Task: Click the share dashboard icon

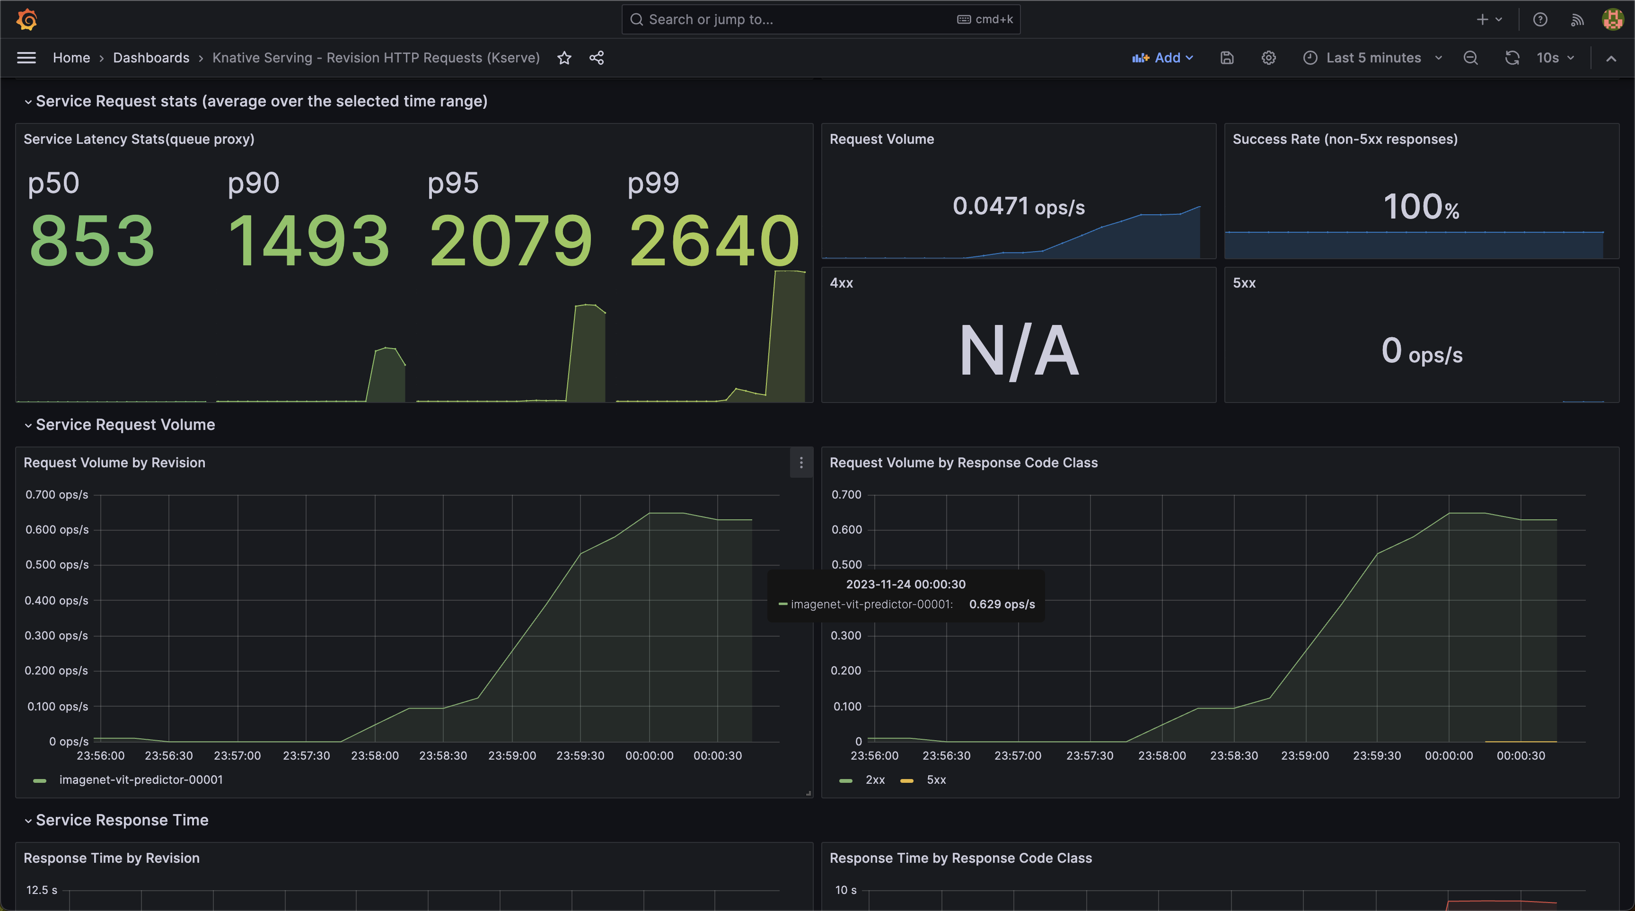Action: point(596,58)
